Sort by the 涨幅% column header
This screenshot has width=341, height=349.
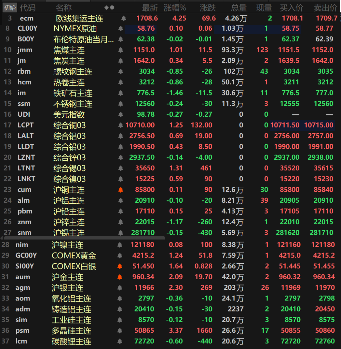click(175, 7)
